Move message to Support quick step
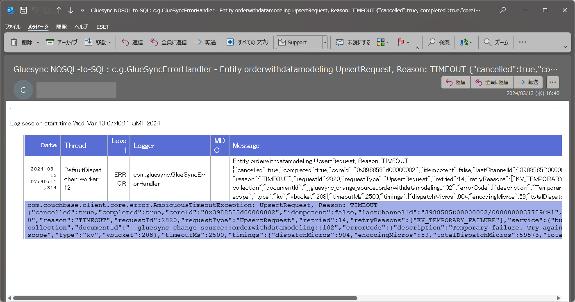Viewport: 575px width, 302px height. coord(299,42)
